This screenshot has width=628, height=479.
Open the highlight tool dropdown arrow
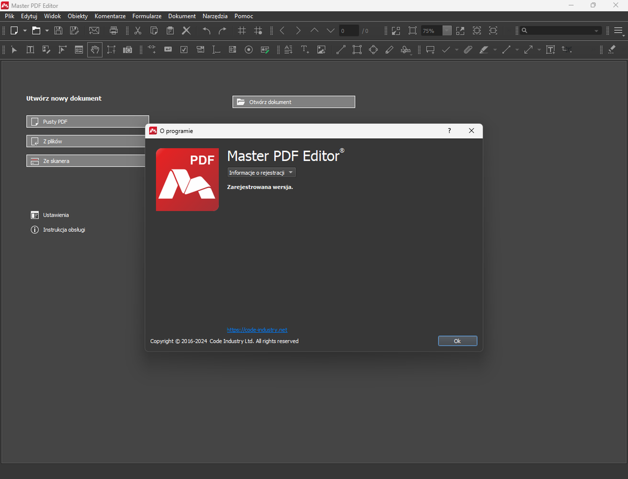click(495, 50)
